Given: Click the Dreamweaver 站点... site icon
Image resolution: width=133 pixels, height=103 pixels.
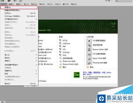Looking at the screenshot, I should 60,61.
